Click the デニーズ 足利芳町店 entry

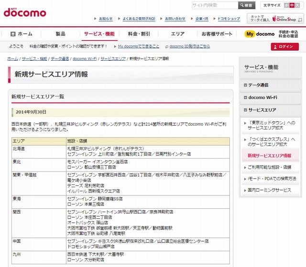[86, 185]
